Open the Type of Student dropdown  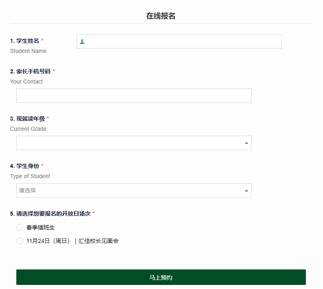click(x=134, y=191)
